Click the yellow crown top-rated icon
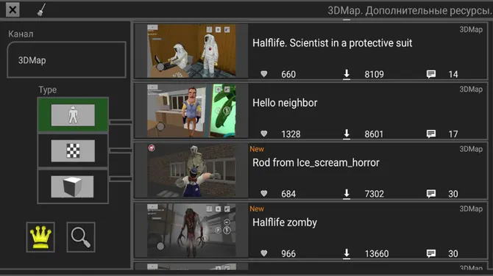This screenshot has width=493, height=276. 40,237
